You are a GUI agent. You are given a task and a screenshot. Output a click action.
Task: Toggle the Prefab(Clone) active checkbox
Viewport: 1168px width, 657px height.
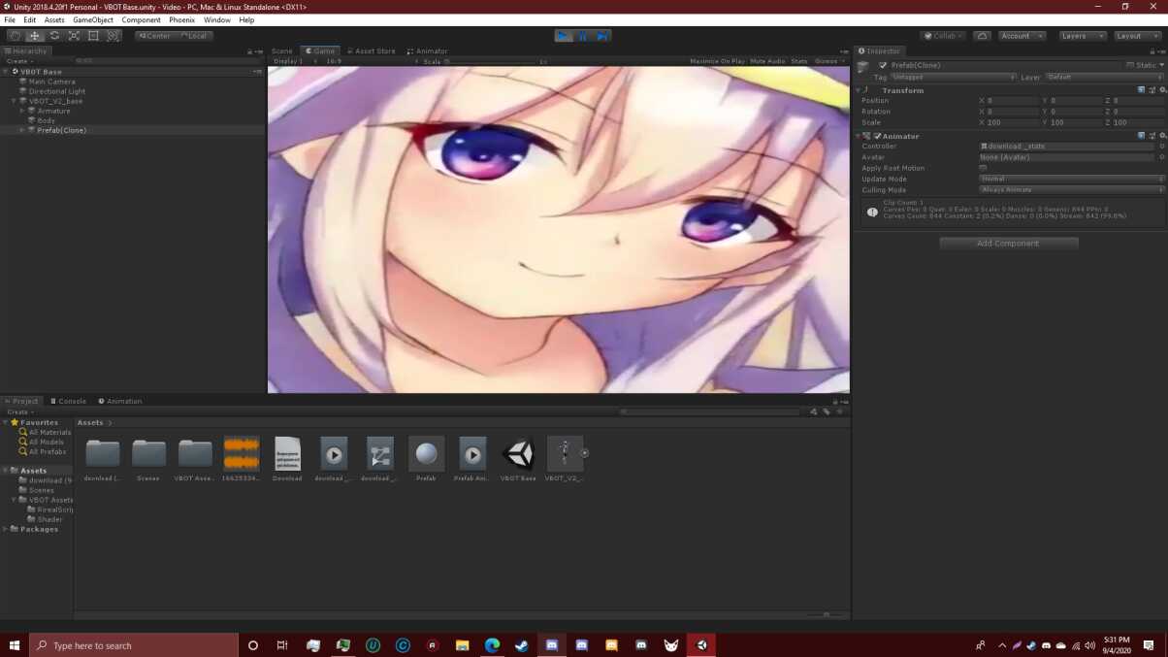tap(882, 65)
